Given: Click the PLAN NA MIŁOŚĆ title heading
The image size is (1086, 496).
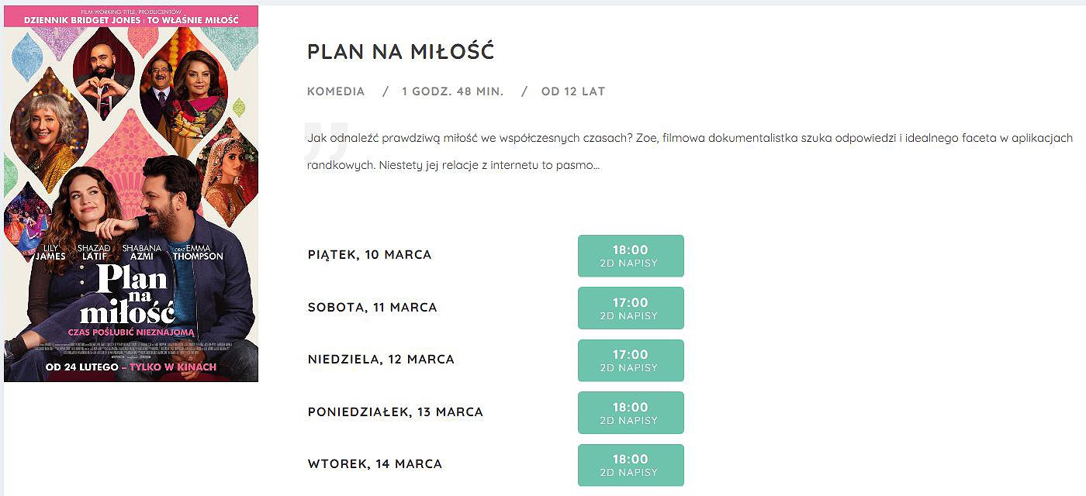Looking at the screenshot, I should 400,52.
